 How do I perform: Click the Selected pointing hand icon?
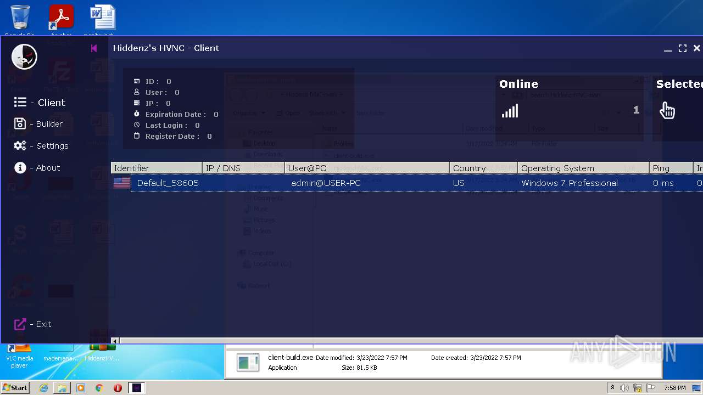tap(667, 110)
